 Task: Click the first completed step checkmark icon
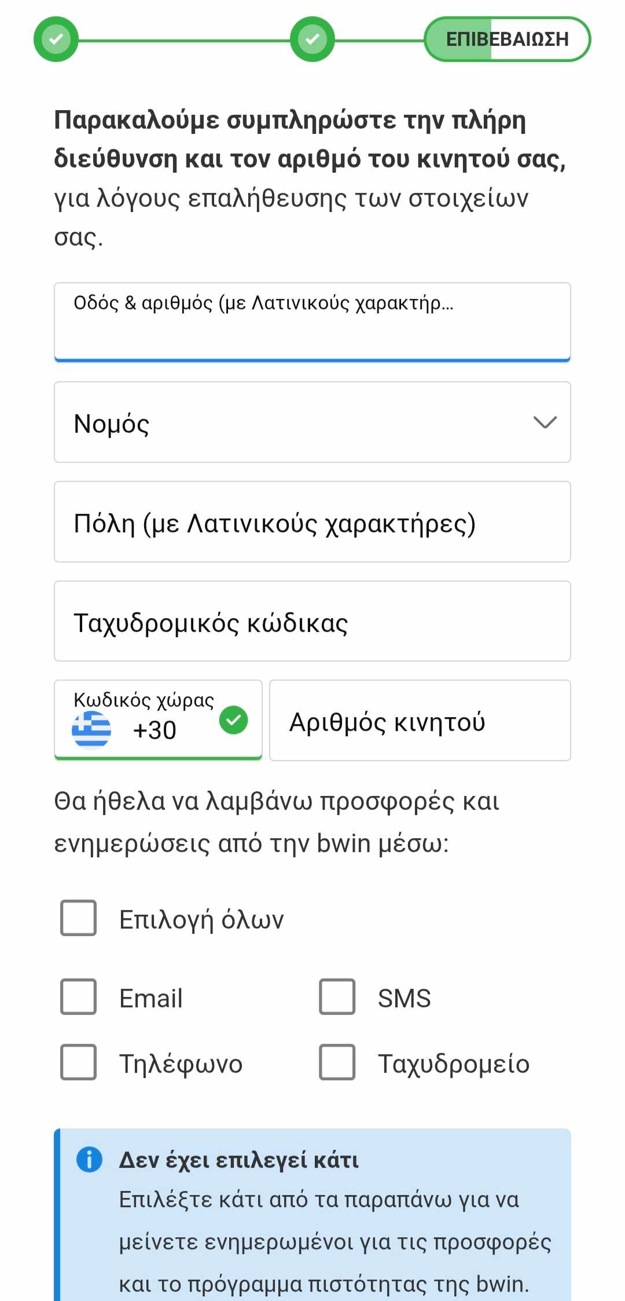tap(56, 39)
